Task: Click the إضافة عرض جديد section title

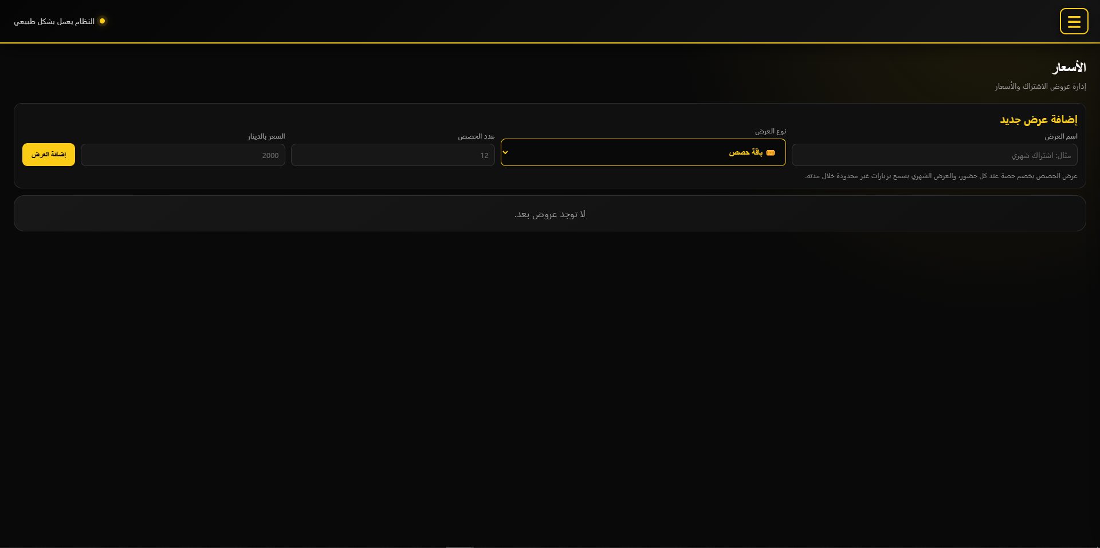Action: coord(1039,119)
